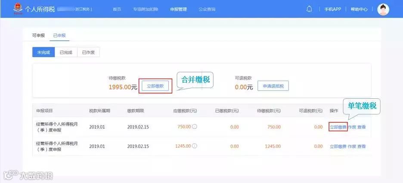This screenshot has height=183, width=403.
Task: Click 立即缴费 in the 1245.00 row
Action: click(x=338, y=146)
